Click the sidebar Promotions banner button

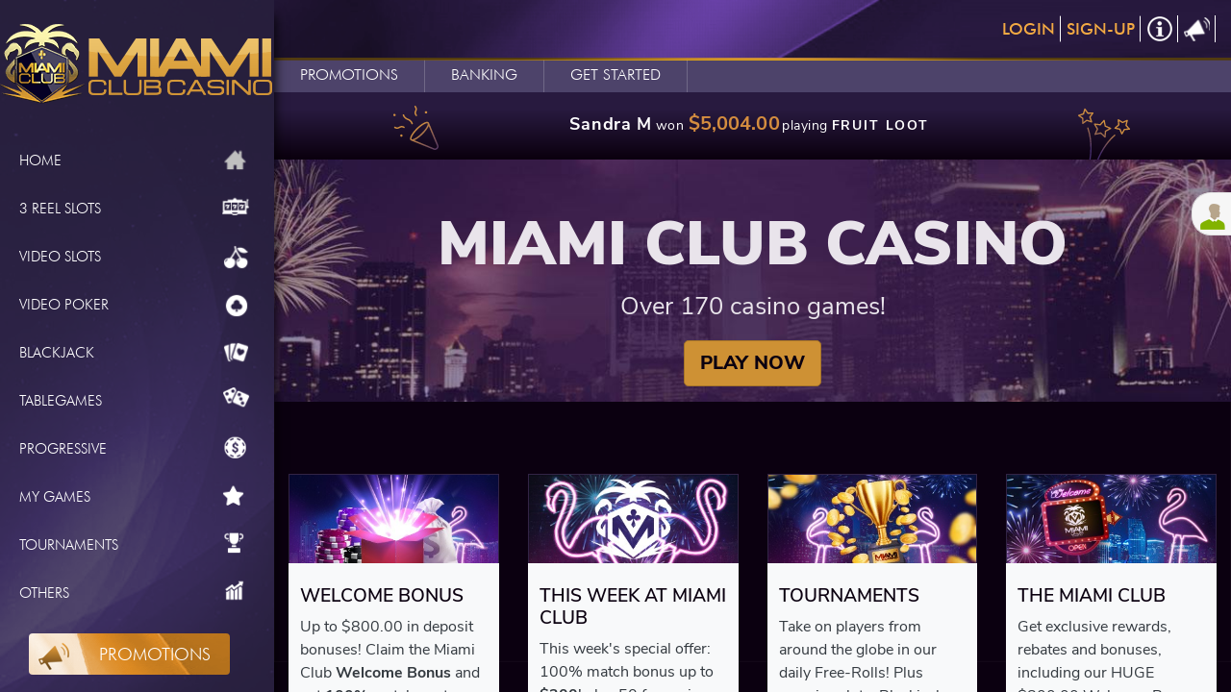(129, 654)
